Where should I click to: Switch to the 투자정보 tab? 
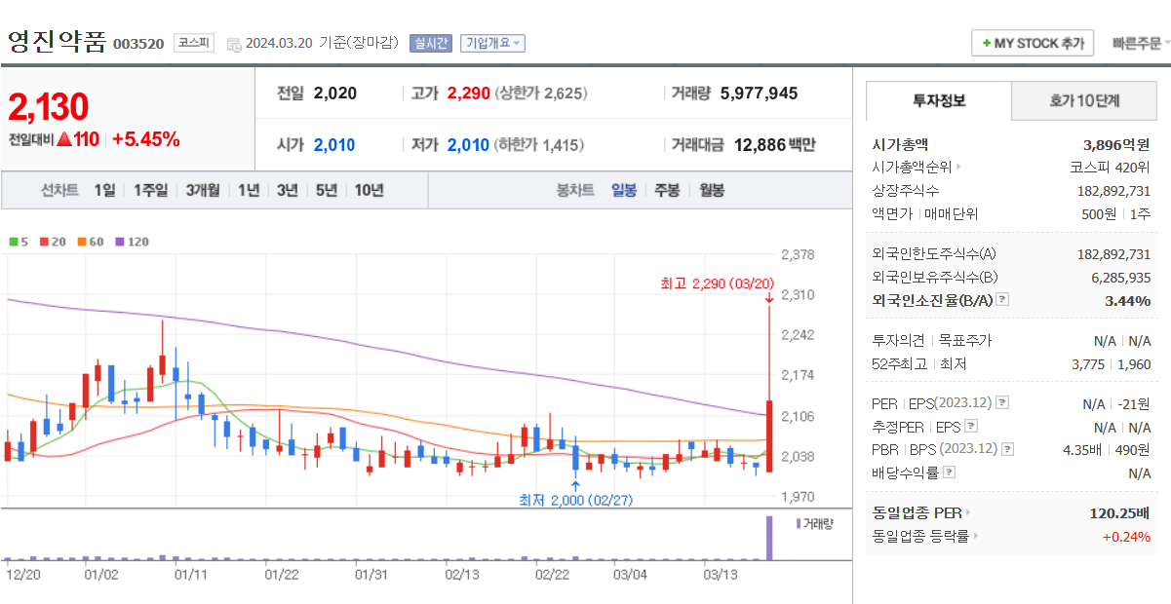click(939, 100)
